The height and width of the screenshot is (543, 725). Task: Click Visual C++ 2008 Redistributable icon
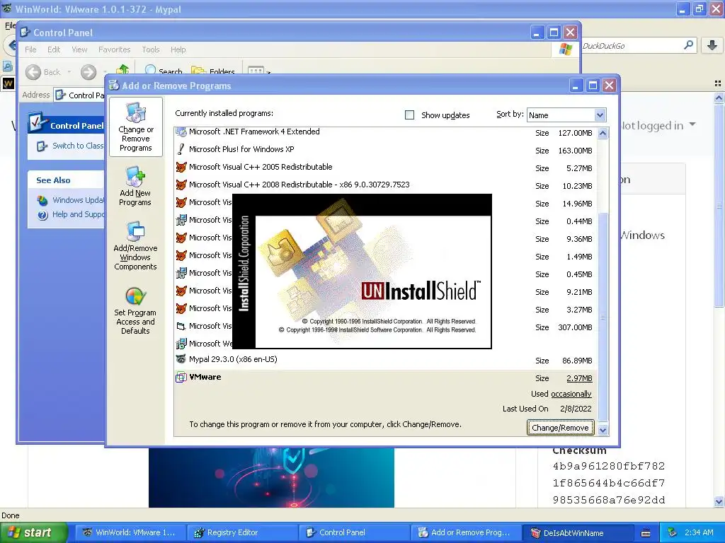click(181, 185)
